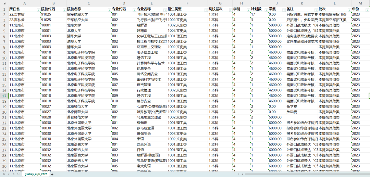Viewport: 370px width, 177px height.
Task: Select column M header
Action: tap(360, 3)
